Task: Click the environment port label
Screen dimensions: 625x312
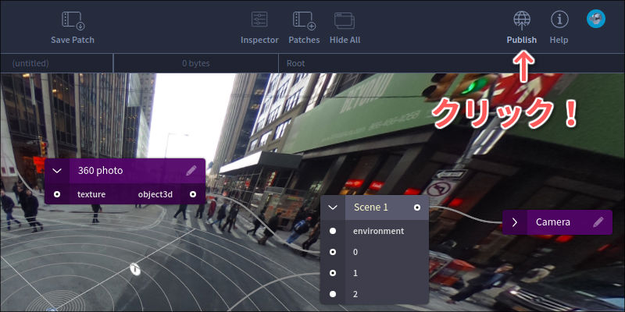Action: (x=379, y=231)
